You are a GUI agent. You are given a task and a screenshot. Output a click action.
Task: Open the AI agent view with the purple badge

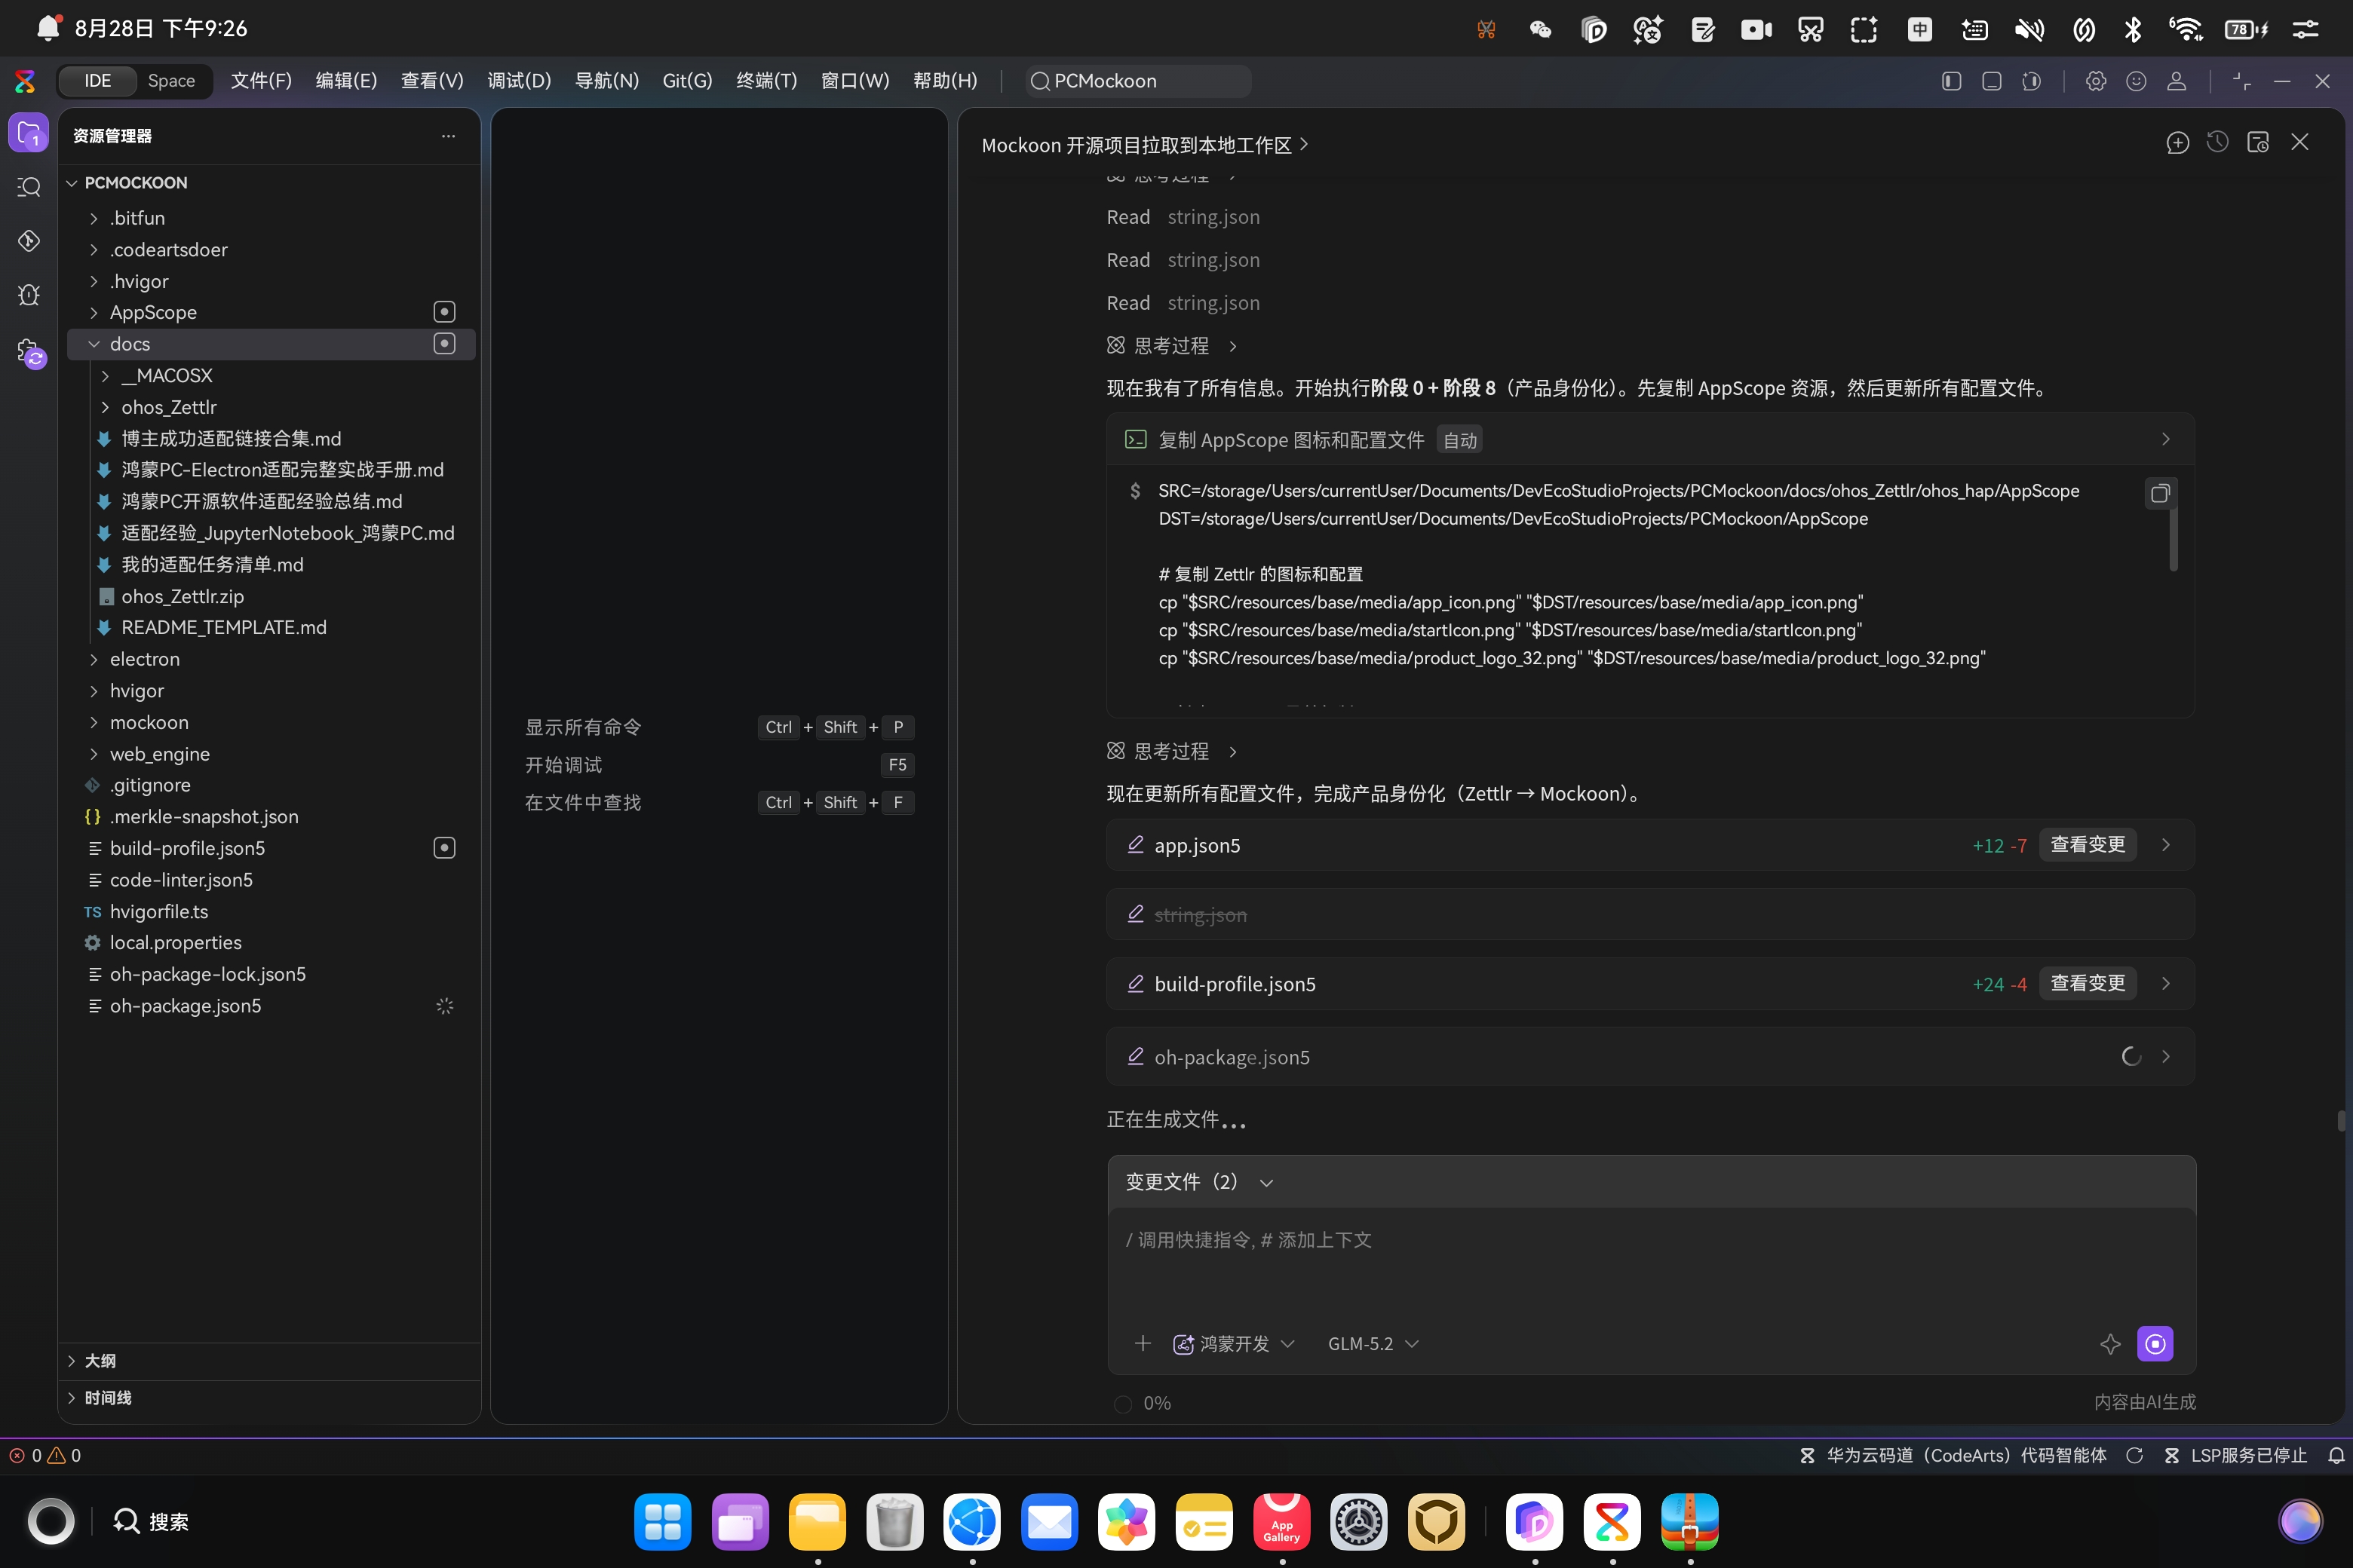click(x=30, y=351)
